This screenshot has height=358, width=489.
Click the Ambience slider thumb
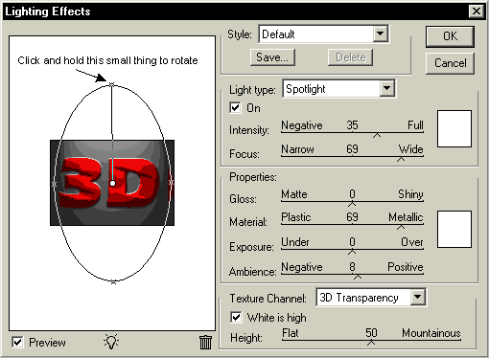358,277
